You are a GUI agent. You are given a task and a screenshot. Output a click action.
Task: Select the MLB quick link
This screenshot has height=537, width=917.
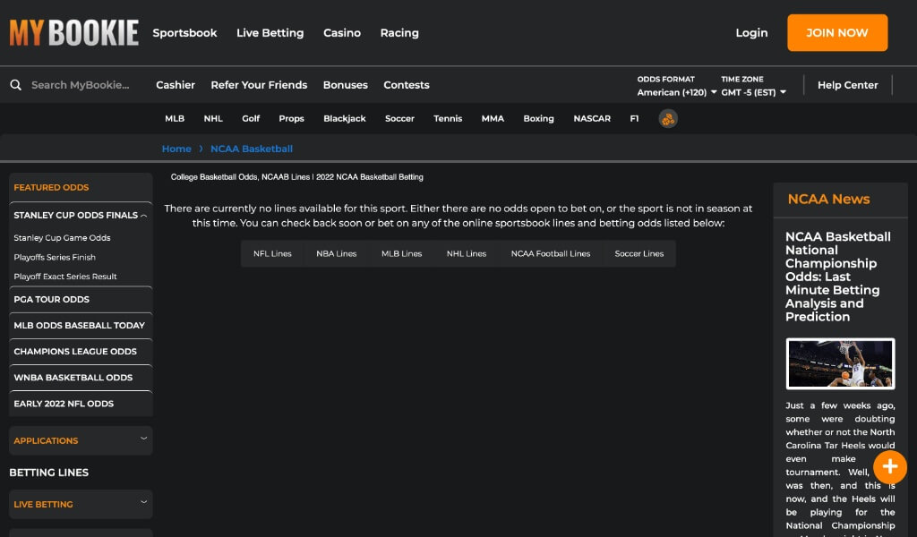(x=175, y=119)
